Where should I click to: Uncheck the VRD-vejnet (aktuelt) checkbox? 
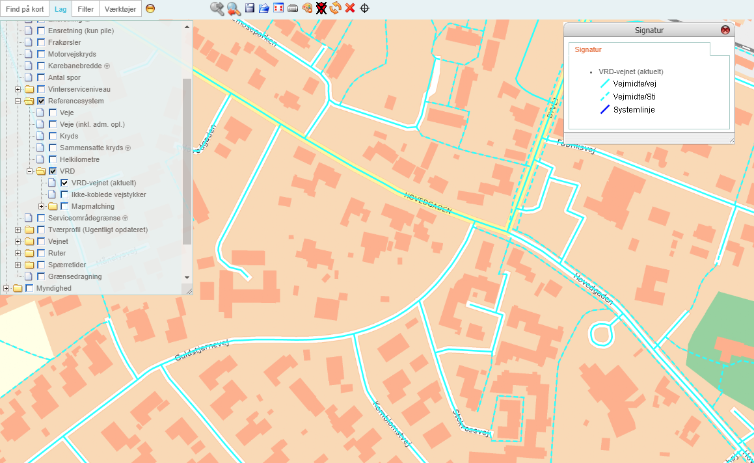(64, 183)
